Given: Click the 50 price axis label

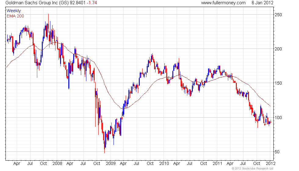Looking at the screenshot, I should pyautogui.click(x=277, y=152).
